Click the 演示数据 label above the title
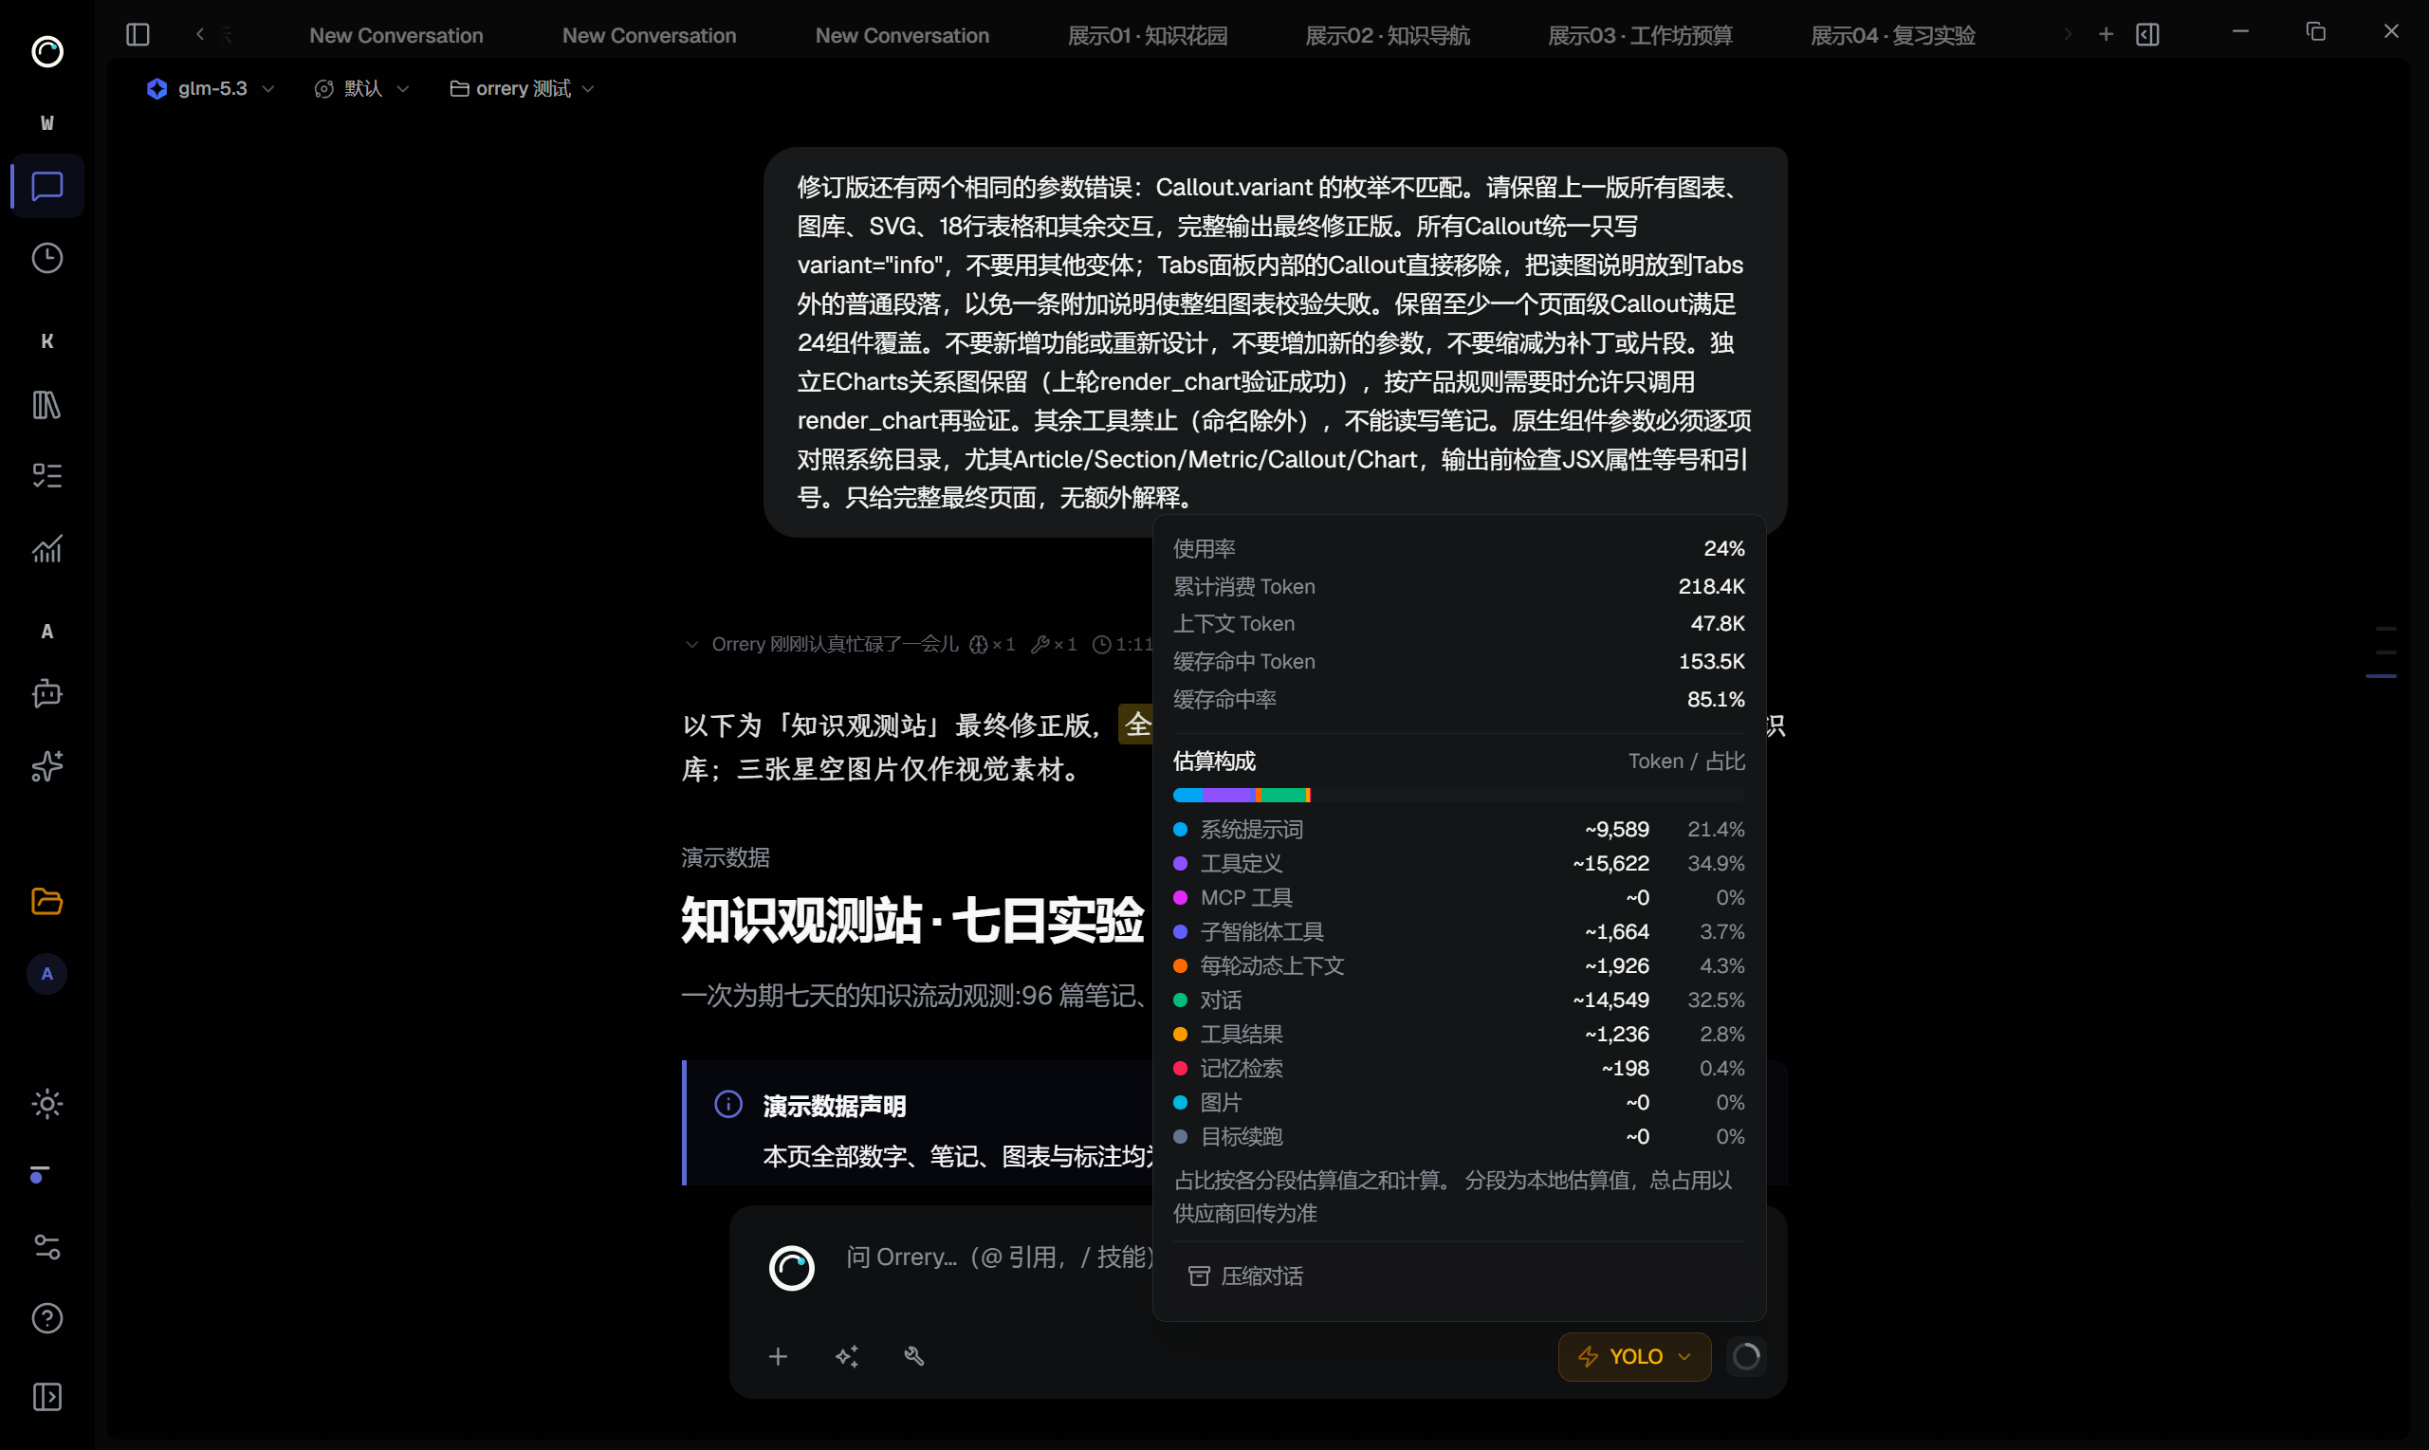Image resolution: width=2429 pixels, height=1450 pixels. (725, 858)
